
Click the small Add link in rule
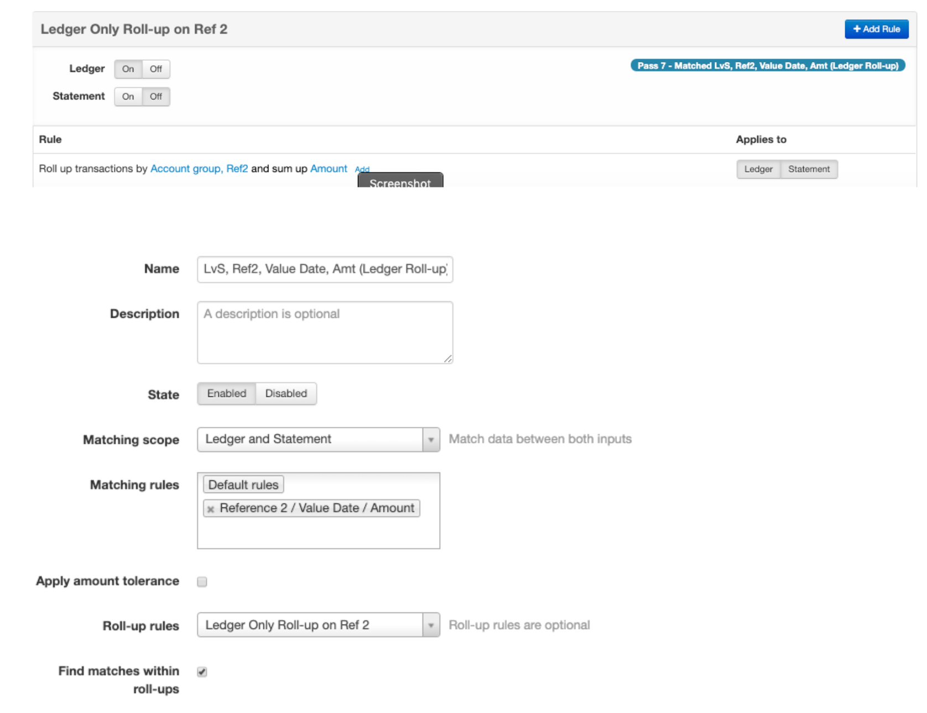pyautogui.click(x=362, y=169)
